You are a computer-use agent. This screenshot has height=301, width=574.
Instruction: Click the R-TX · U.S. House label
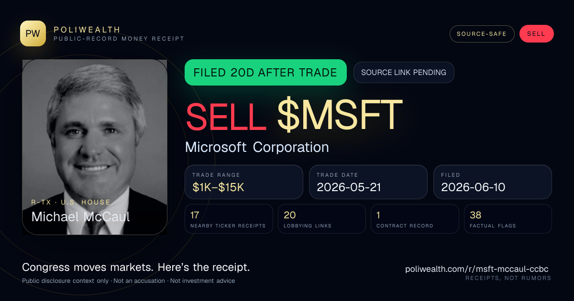tap(71, 203)
